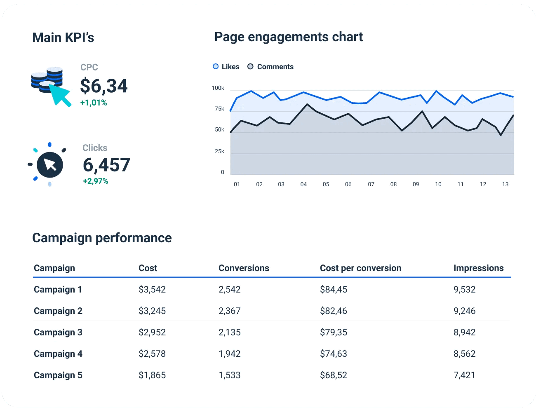Open Campaign 3 from the table
536x412 pixels.
(x=58, y=332)
